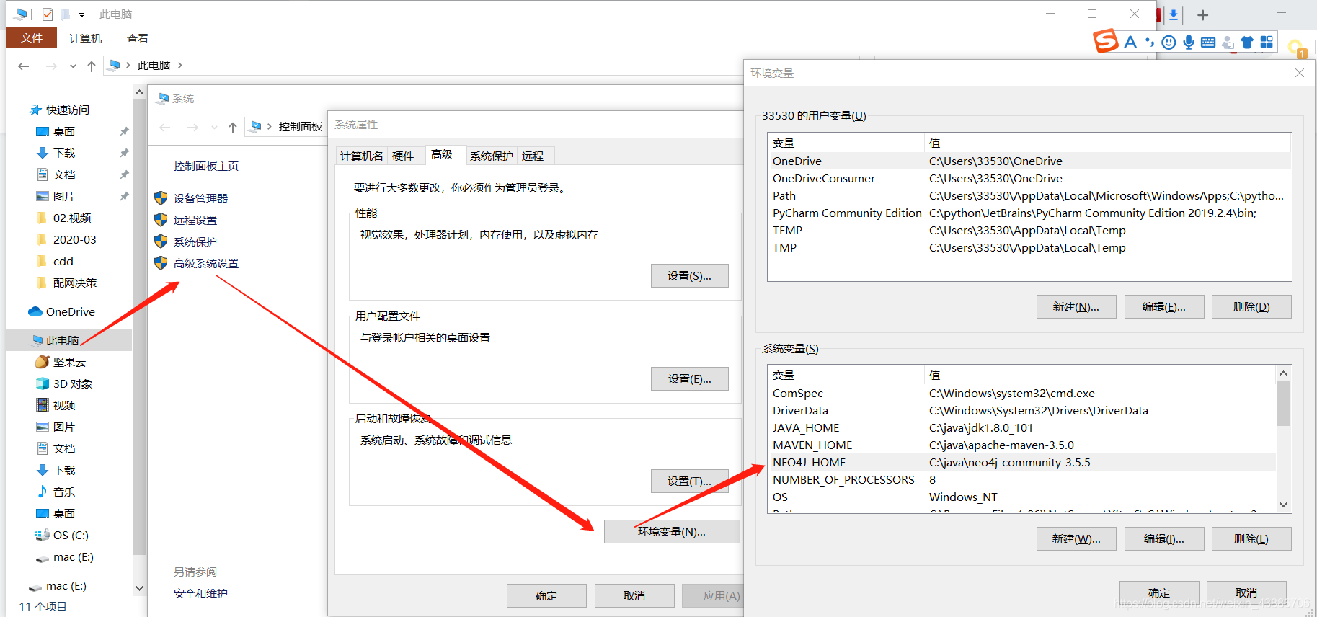
Task: Go back in This PC explorer window
Action: tap(24, 66)
